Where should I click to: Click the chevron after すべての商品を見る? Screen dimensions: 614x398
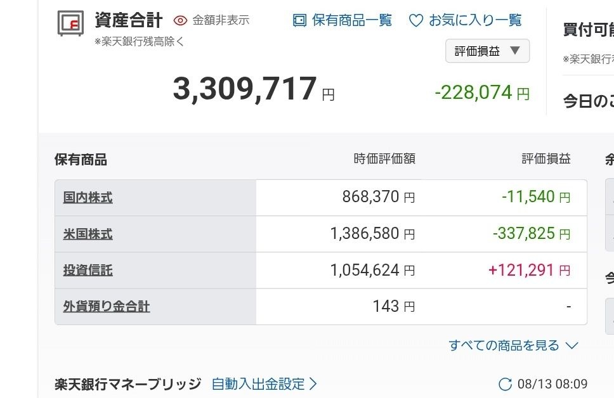pos(572,345)
